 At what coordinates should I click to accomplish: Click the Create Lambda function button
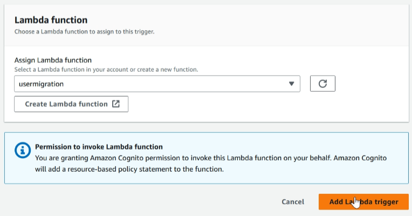tap(71, 104)
